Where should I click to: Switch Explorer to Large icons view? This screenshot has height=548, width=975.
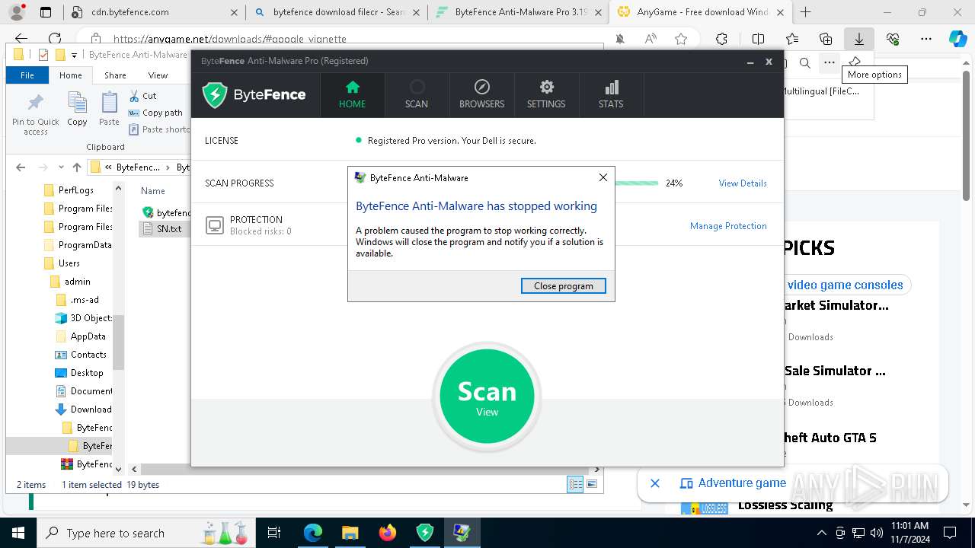click(x=592, y=484)
